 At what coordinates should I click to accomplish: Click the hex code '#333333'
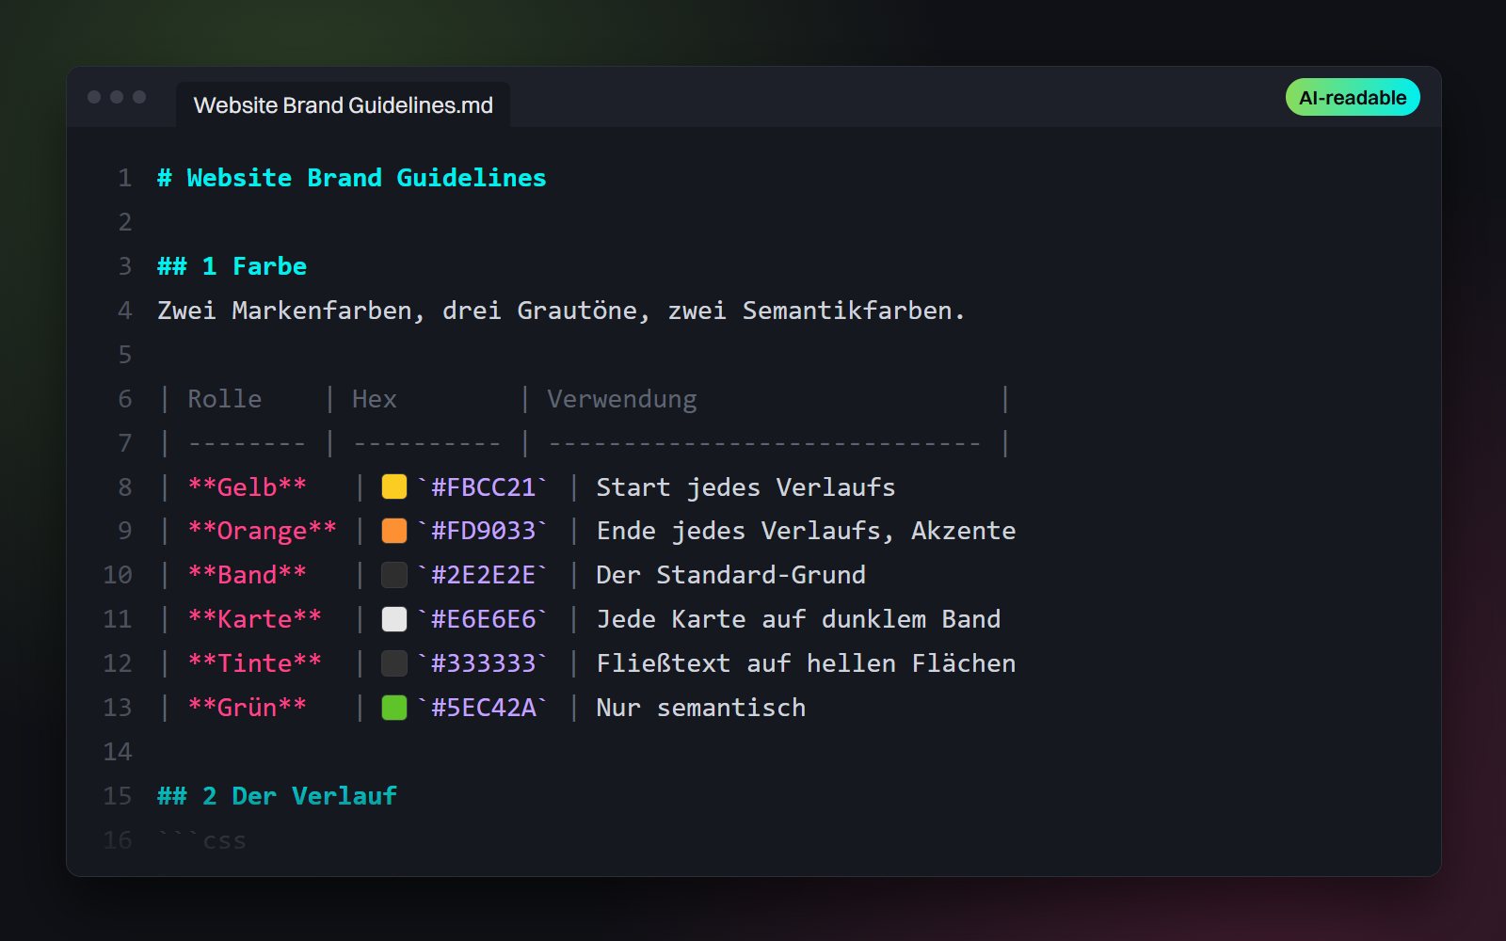point(483,663)
